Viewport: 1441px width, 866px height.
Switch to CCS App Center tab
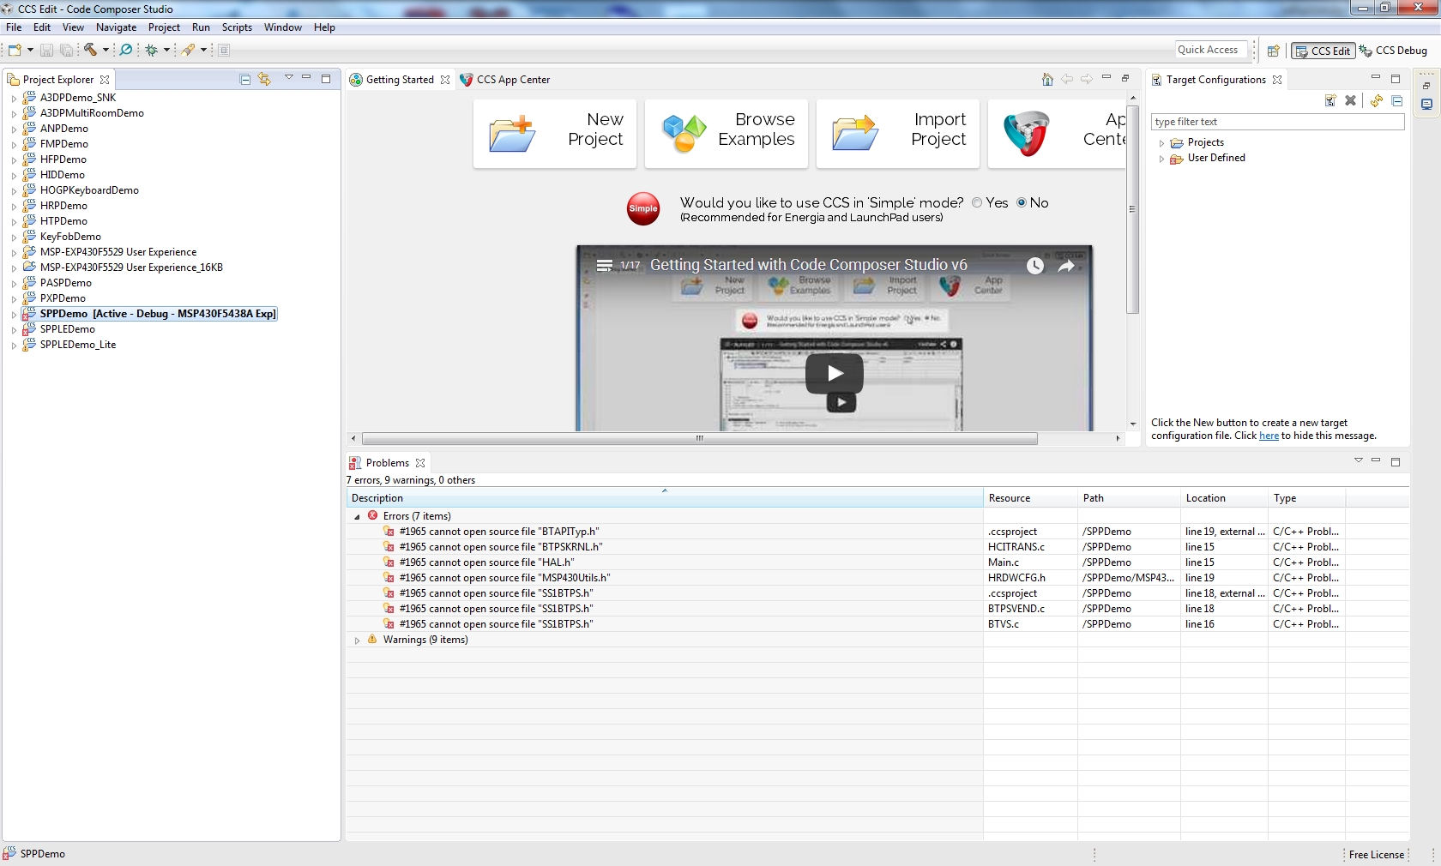point(505,80)
